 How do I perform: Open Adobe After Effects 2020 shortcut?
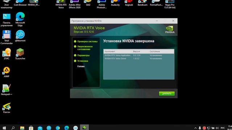pyautogui.click(x=75, y=4)
